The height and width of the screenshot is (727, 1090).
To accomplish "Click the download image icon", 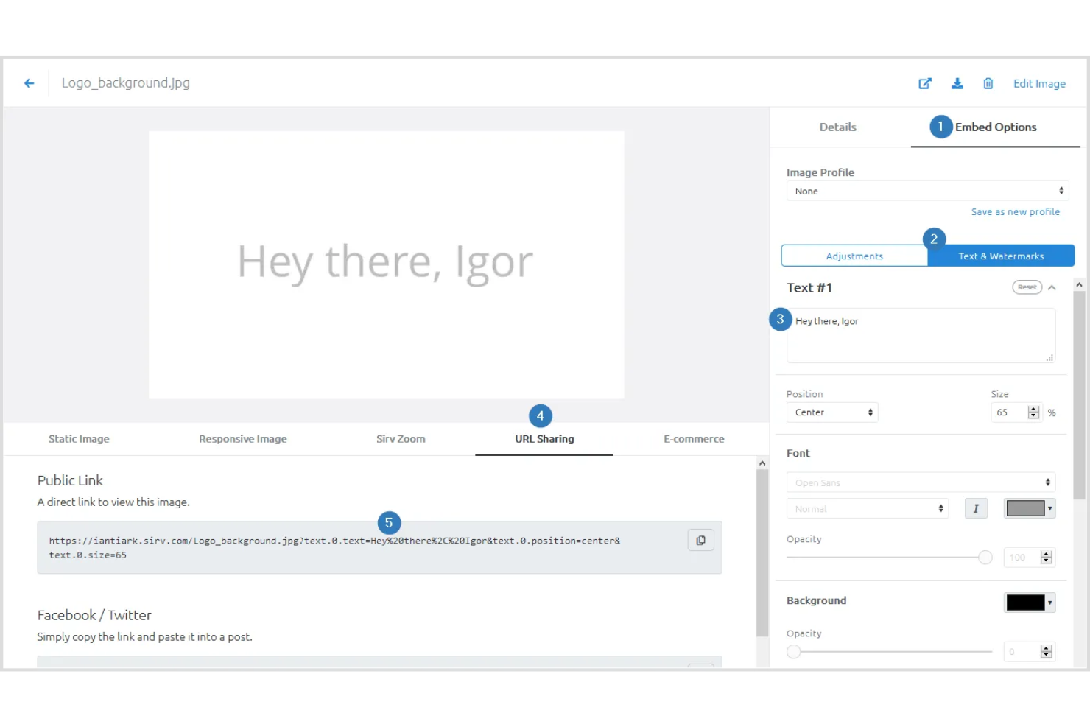I will coord(957,84).
